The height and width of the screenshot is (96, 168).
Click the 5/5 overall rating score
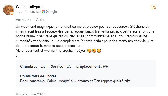click(x=153, y=7)
